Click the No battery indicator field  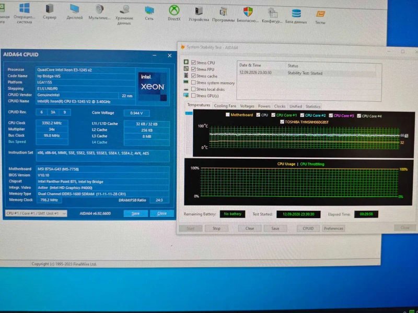coord(233,214)
